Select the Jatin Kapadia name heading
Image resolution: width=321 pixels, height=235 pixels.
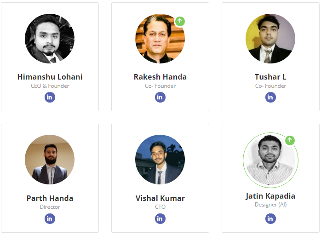270,196
